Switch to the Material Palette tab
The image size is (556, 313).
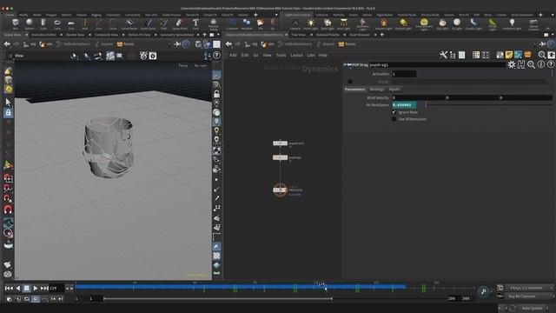click(328, 35)
